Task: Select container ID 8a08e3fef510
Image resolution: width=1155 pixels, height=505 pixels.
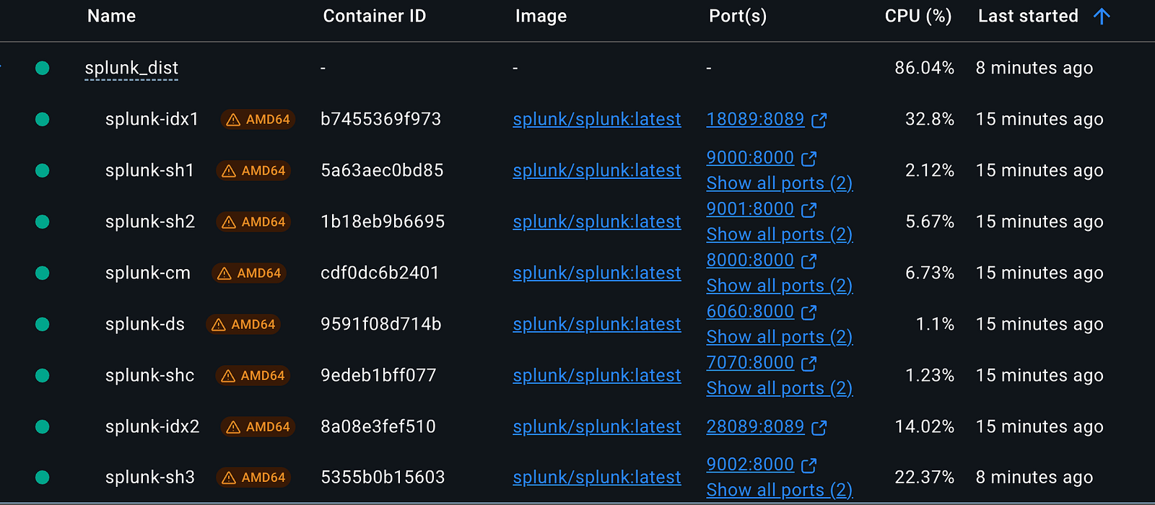Action: coord(378,427)
